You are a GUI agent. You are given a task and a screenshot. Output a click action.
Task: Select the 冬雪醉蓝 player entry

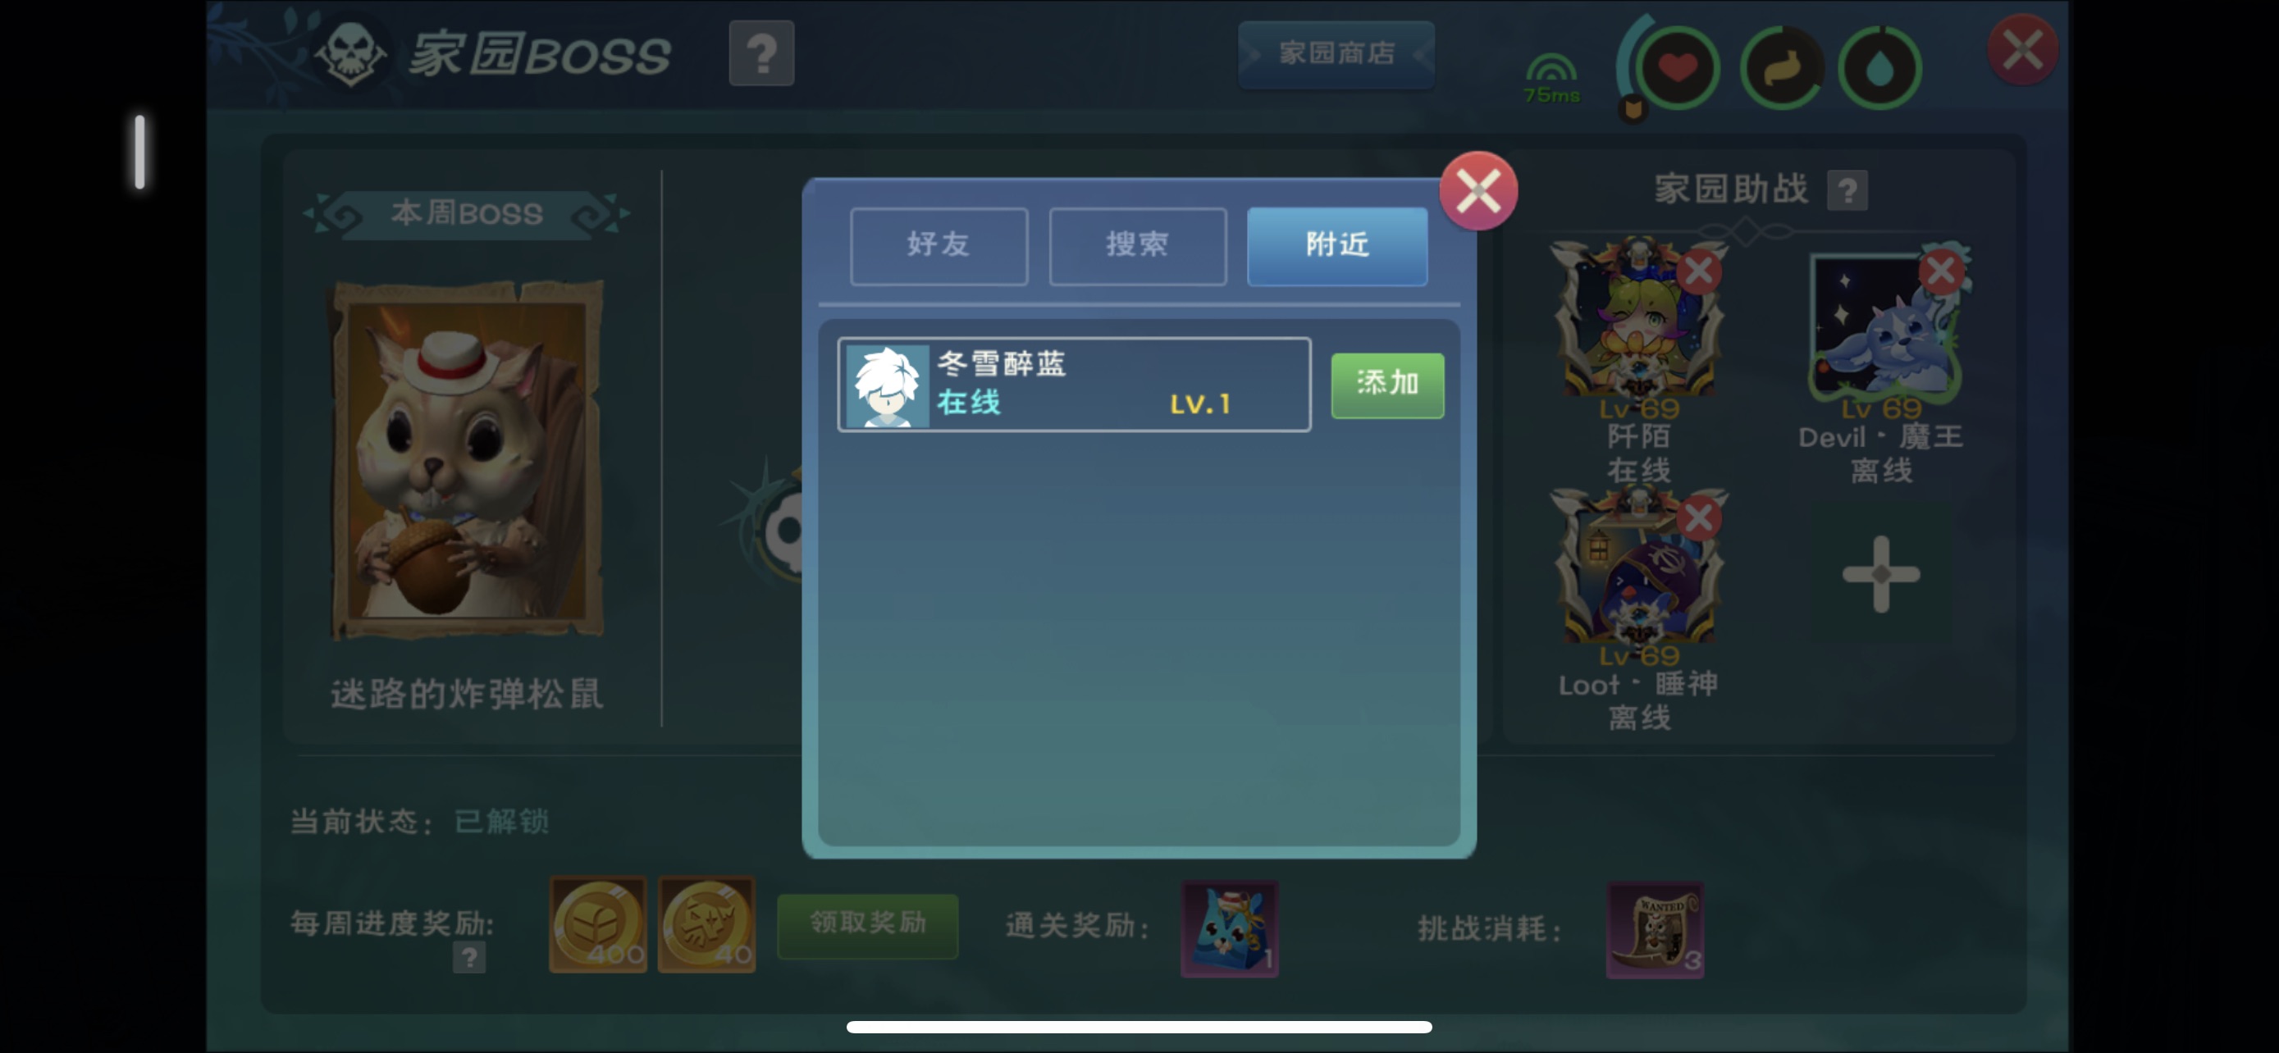(x=1074, y=384)
